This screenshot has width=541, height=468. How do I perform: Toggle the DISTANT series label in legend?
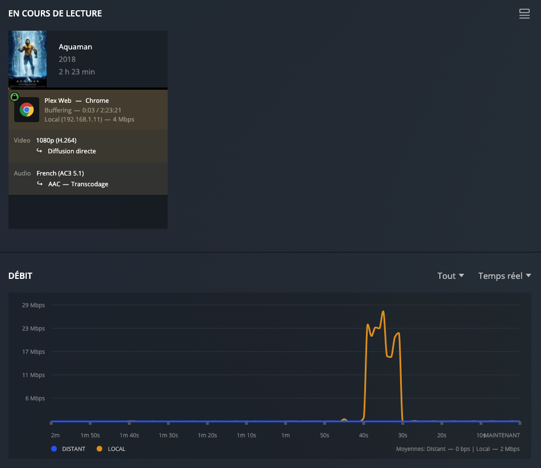point(73,449)
